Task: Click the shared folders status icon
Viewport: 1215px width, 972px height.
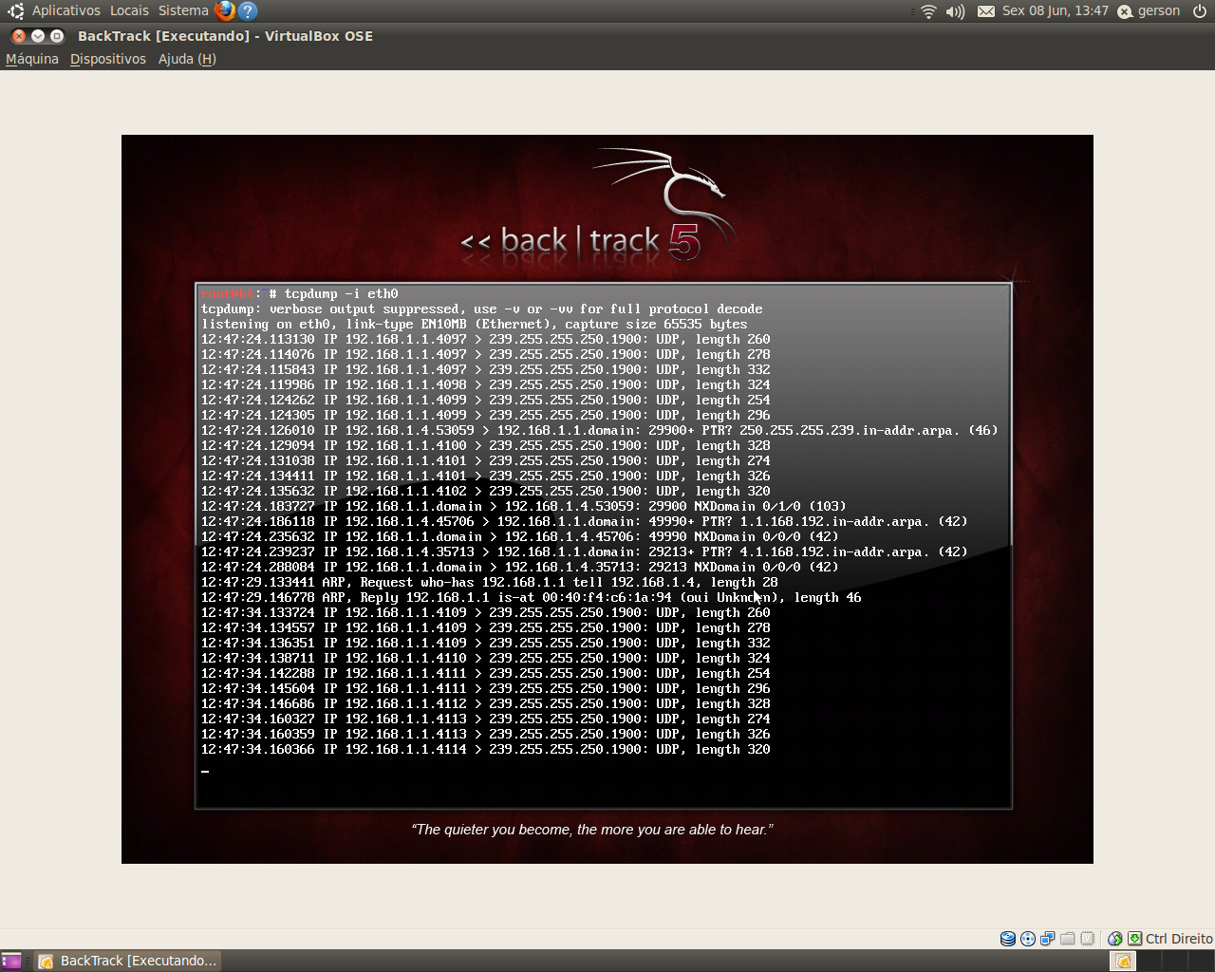Action: pos(1068,939)
